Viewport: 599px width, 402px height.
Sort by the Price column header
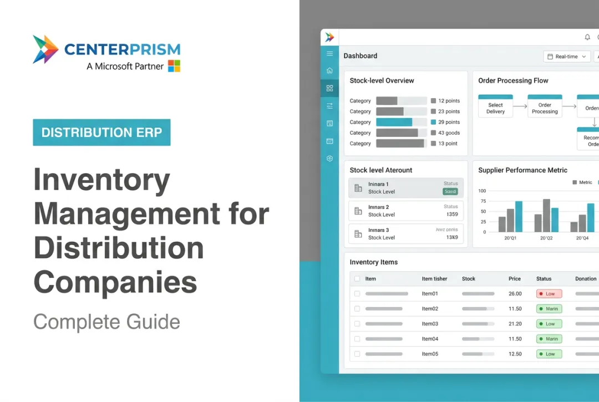(x=515, y=279)
